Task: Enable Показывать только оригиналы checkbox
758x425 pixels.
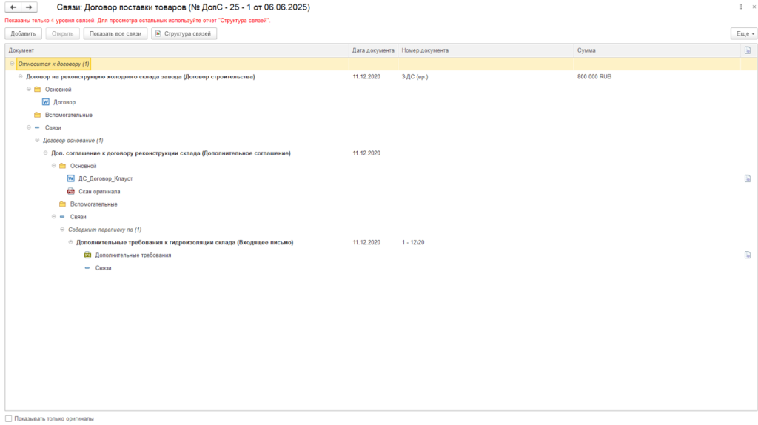Action: (9, 419)
